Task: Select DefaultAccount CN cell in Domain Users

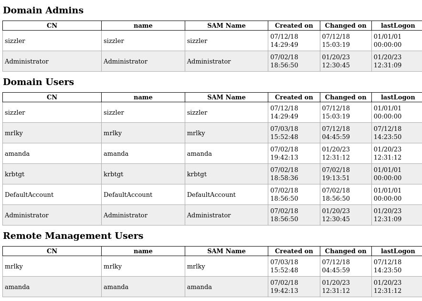Action: point(29,195)
